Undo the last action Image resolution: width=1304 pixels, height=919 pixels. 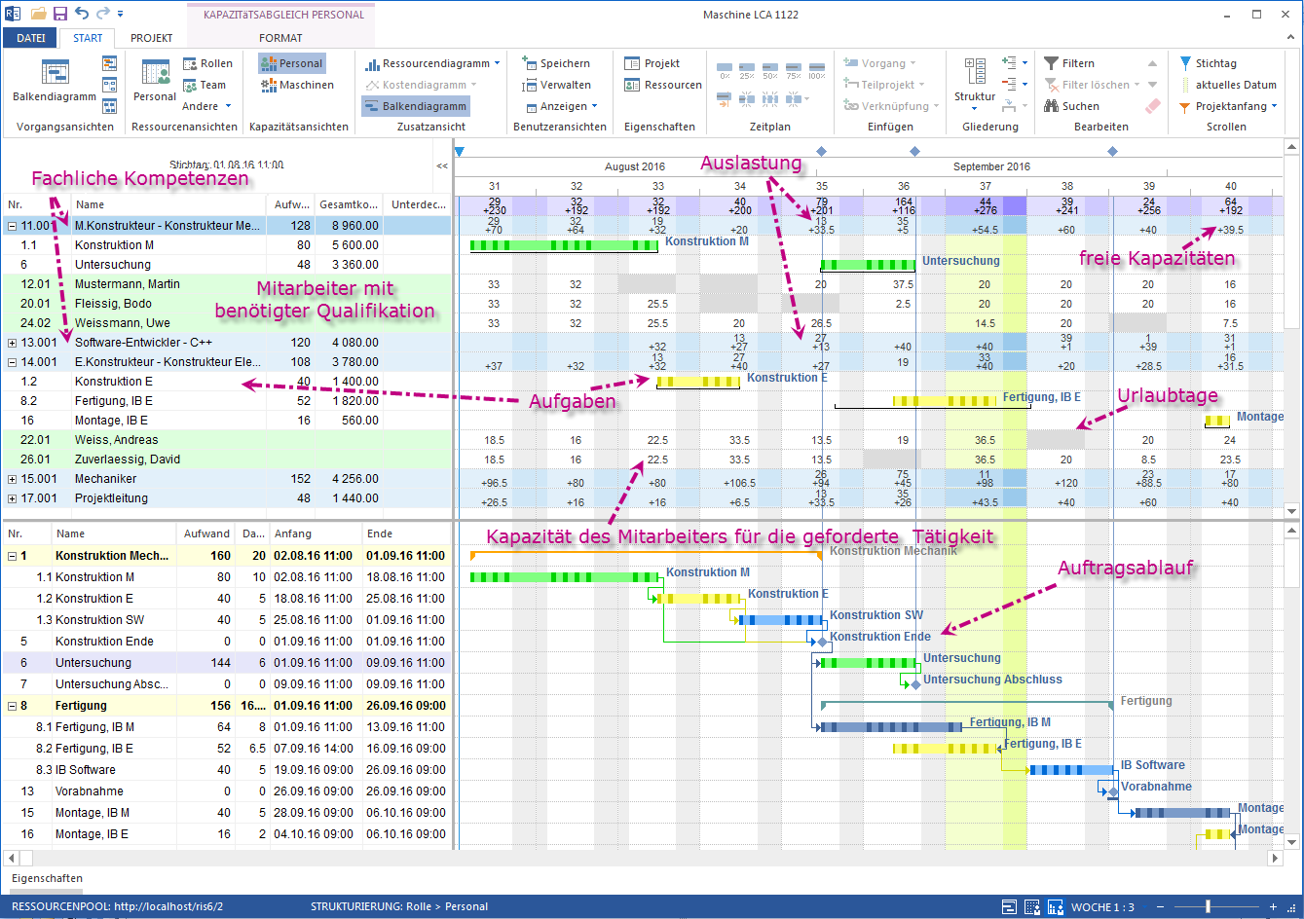pos(81,14)
